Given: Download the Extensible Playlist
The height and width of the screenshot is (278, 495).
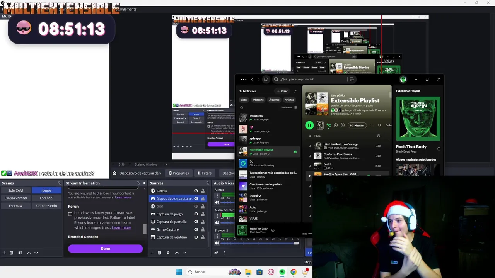Looking at the screenshot, I should (336, 125).
